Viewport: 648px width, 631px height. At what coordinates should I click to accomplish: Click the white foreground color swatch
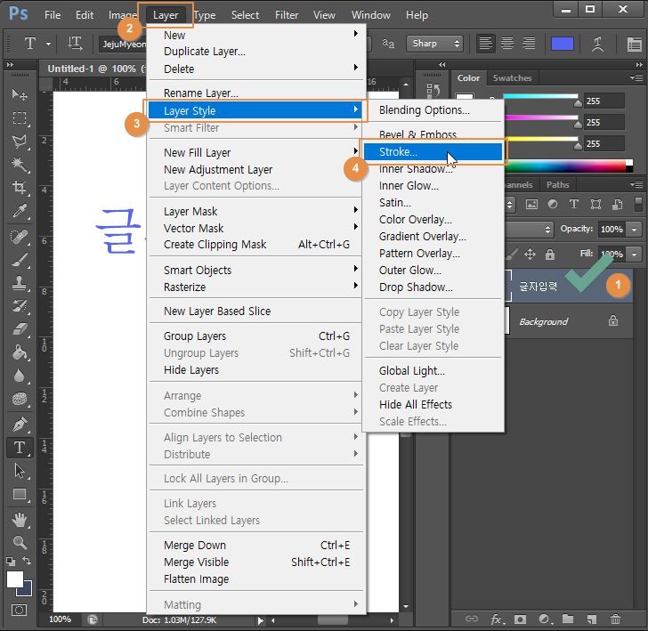coord(15,578)
